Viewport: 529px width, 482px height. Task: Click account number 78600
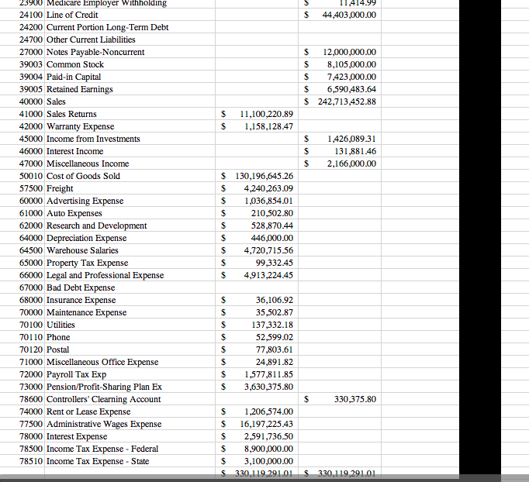tap(31, 399)
